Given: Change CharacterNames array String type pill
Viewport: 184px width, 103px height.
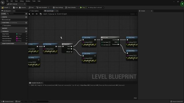Looking at the screenshot, I should click(19, 38).
